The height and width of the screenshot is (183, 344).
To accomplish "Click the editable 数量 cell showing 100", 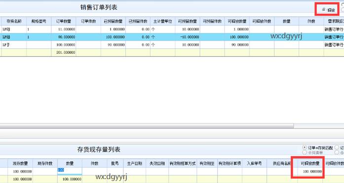I will [x=70, y=171].
